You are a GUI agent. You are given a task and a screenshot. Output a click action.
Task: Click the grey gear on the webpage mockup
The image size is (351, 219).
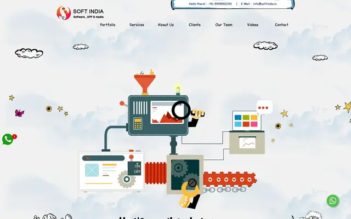(x=127, y=179)
